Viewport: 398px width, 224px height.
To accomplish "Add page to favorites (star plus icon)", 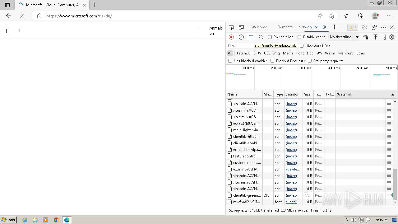I will click(x=331, y=16).
